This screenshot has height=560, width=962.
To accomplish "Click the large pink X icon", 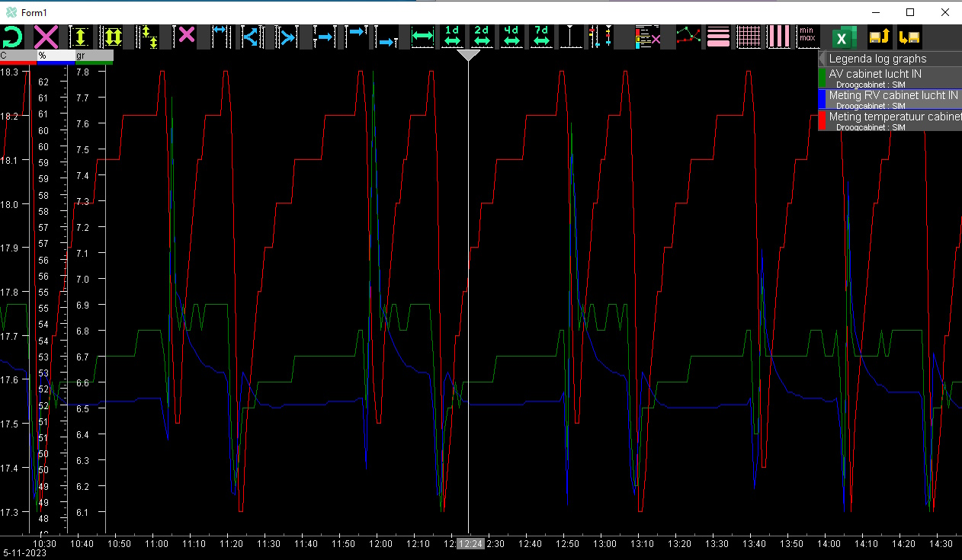I will point(46,37).
